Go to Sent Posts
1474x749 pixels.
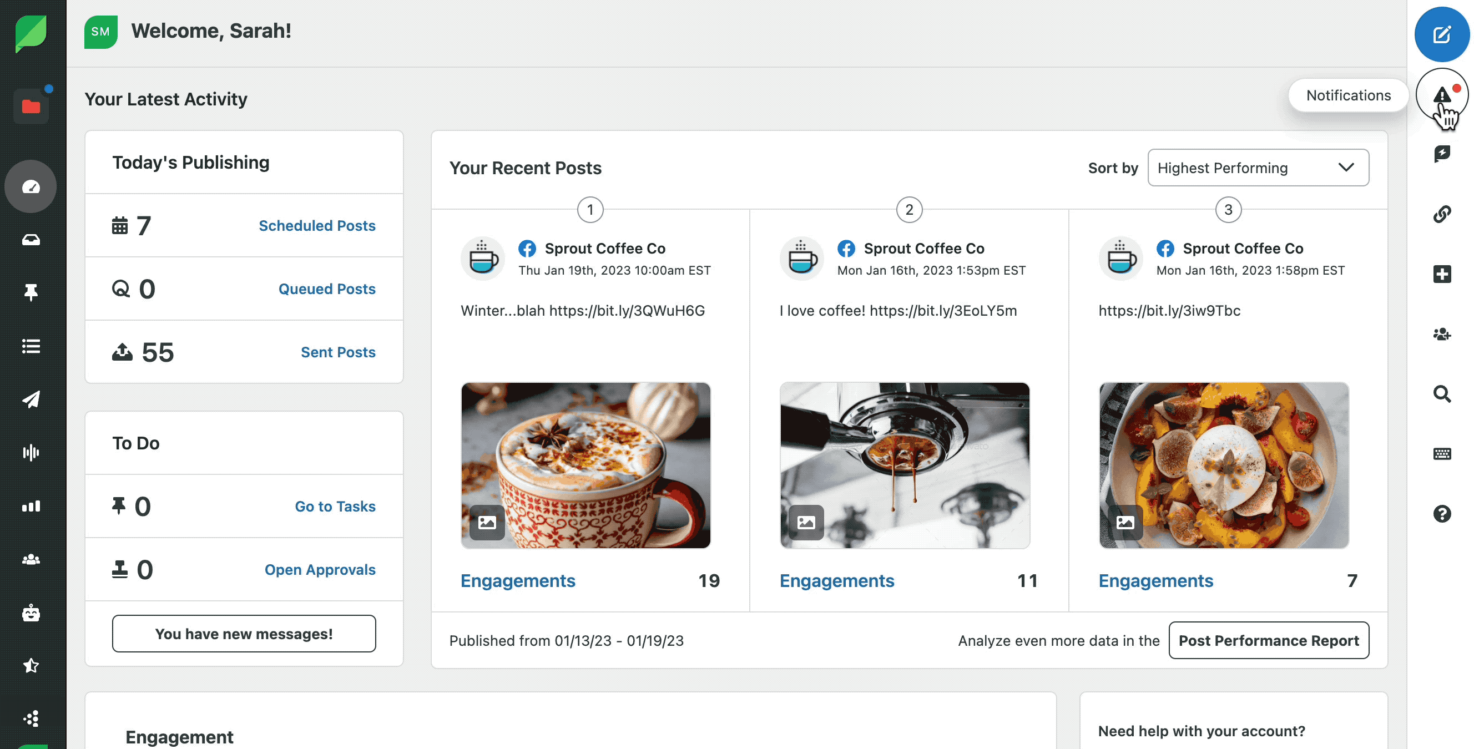[x=338, y=352]
